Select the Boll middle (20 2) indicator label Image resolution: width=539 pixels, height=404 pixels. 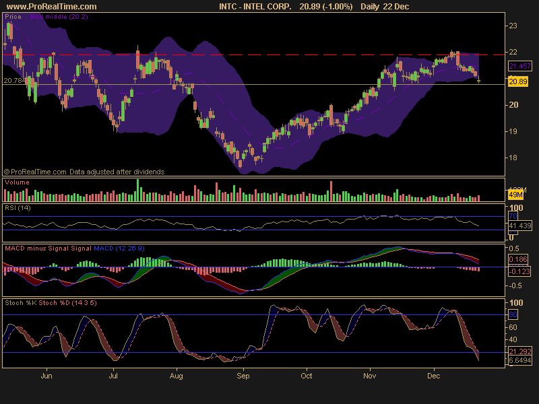pos(59,16)
